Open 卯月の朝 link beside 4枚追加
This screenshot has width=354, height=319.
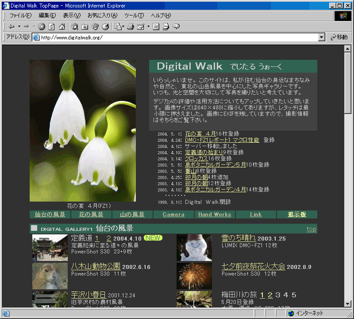click(196, 177)
